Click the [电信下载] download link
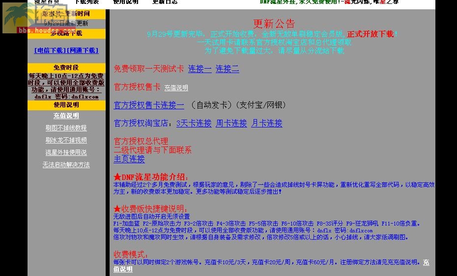The width and height of the screenshot is (457, 276). pyautogui.click(x=50, y=50)
